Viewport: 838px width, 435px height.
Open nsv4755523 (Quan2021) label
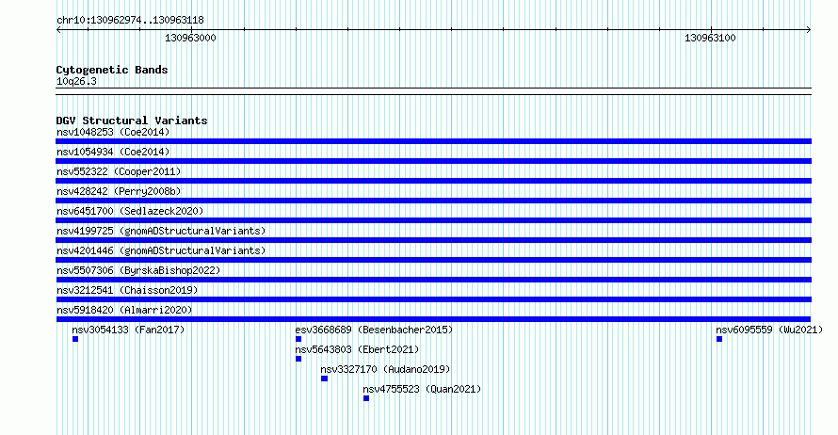[422, 389]
